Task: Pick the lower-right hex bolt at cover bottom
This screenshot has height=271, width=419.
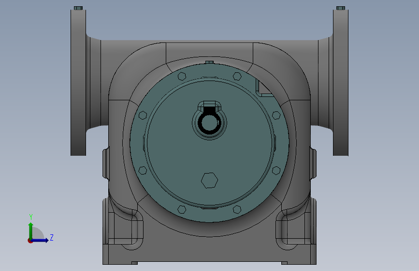Action: (237, 209)
